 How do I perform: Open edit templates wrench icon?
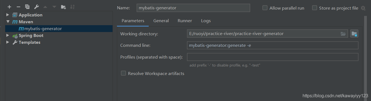[36, 7]
